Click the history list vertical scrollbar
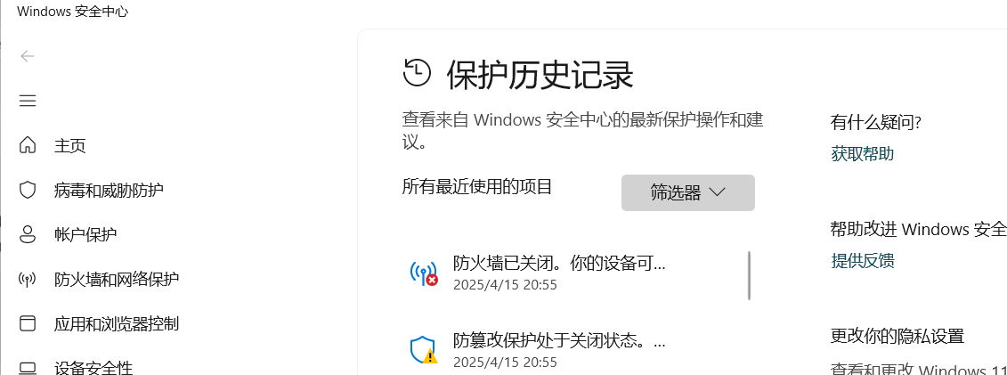Image resolution: width=1007 pixels, height=375 pixels. coord(749,275)
